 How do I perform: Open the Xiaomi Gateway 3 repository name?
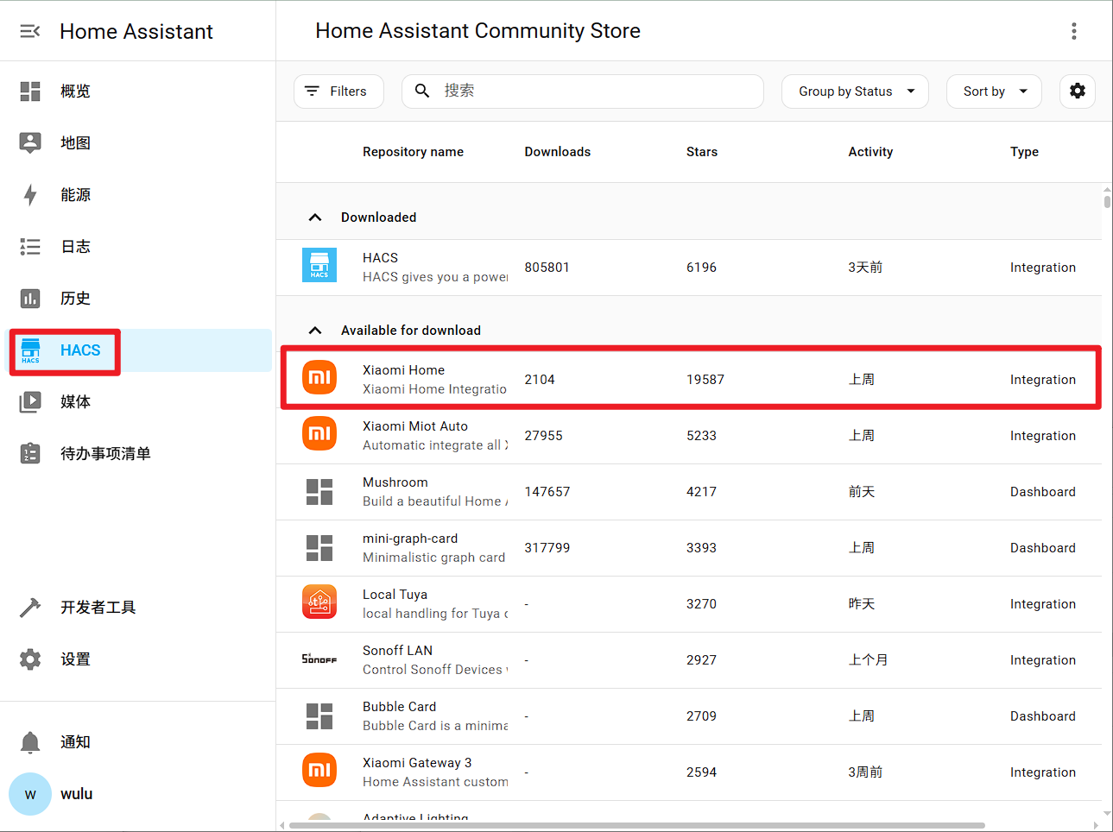(x=417, y=763)
